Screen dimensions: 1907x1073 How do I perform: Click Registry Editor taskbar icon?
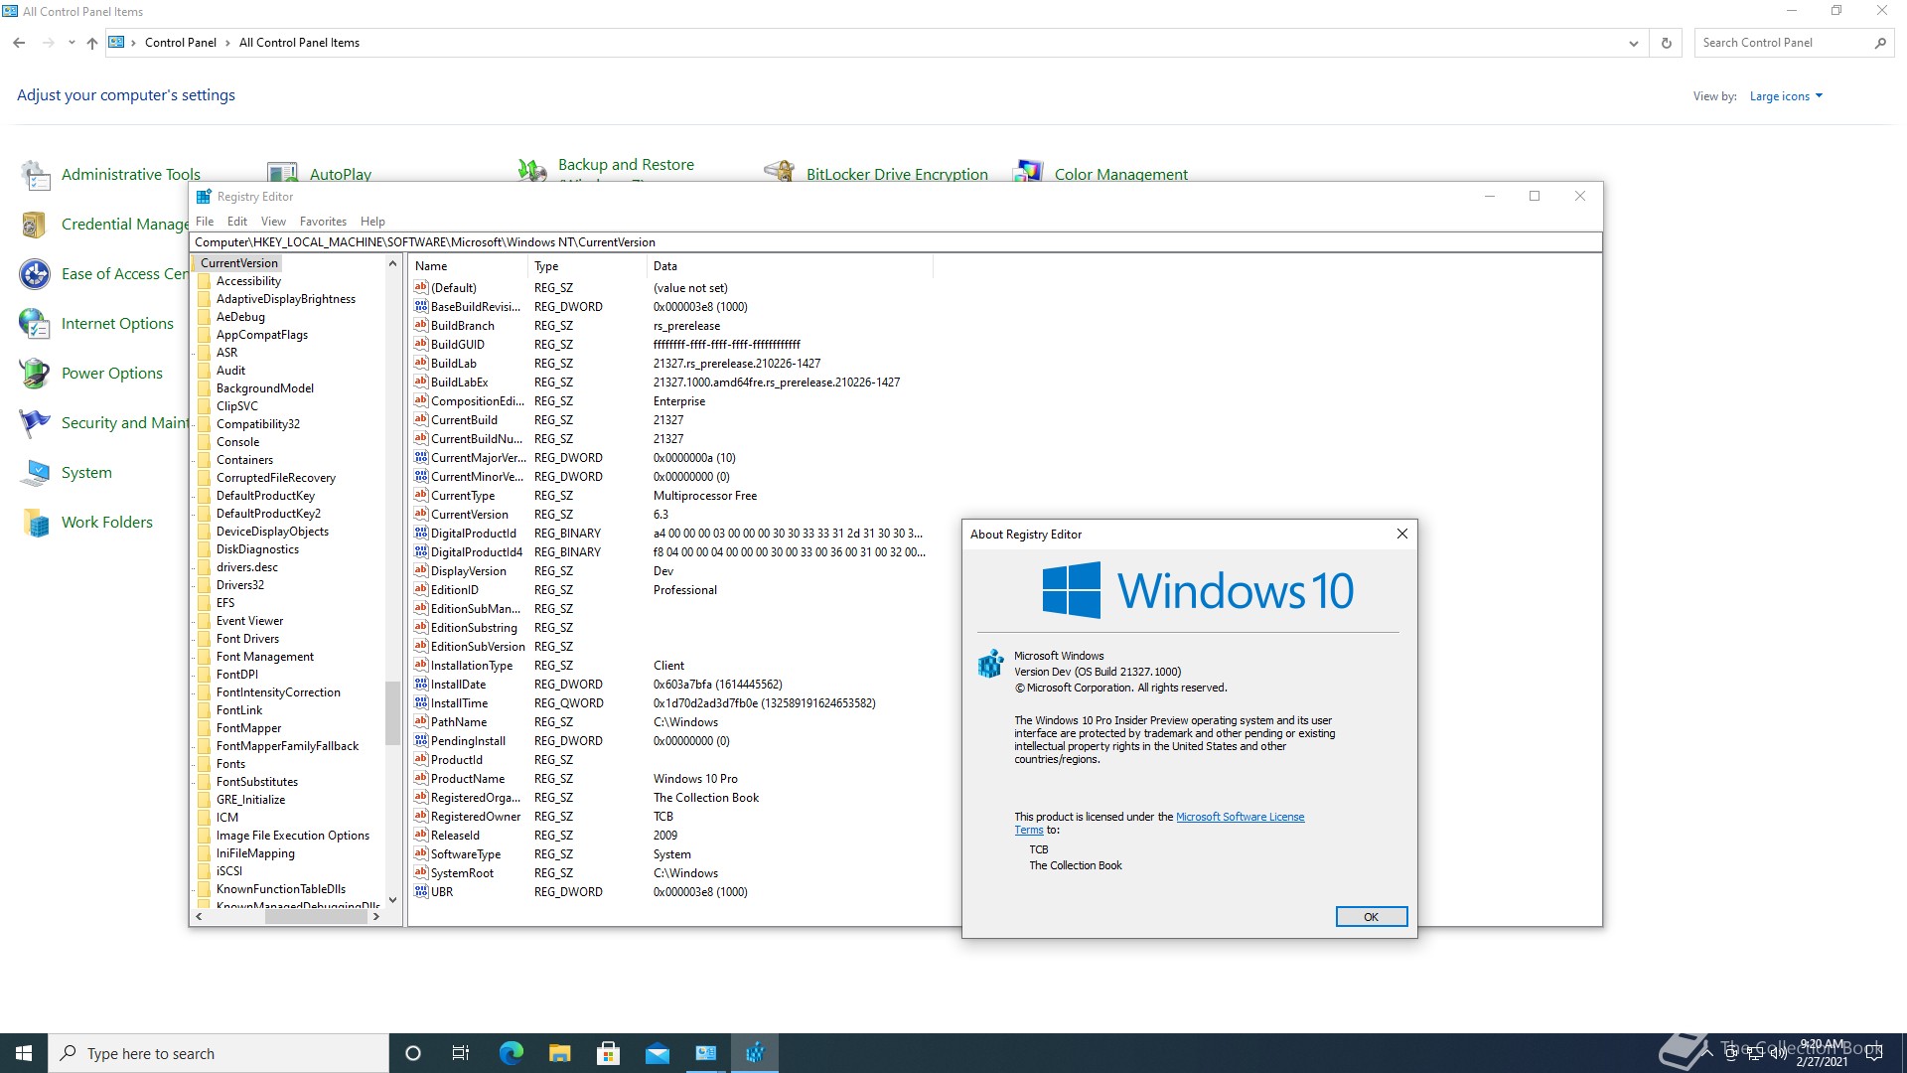coord(755,1053)
